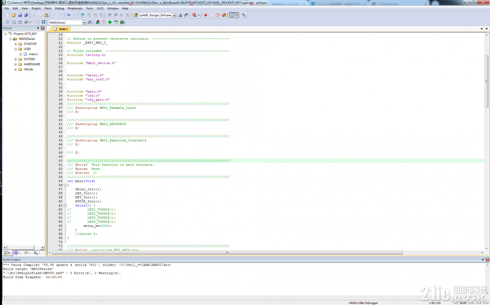This screenshot has height=305, width=490.
Task: Open Configuration with the wrench icon
Action: tap(244, 15)
